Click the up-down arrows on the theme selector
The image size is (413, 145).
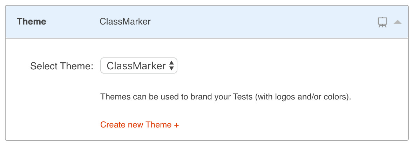click(171, 66)
